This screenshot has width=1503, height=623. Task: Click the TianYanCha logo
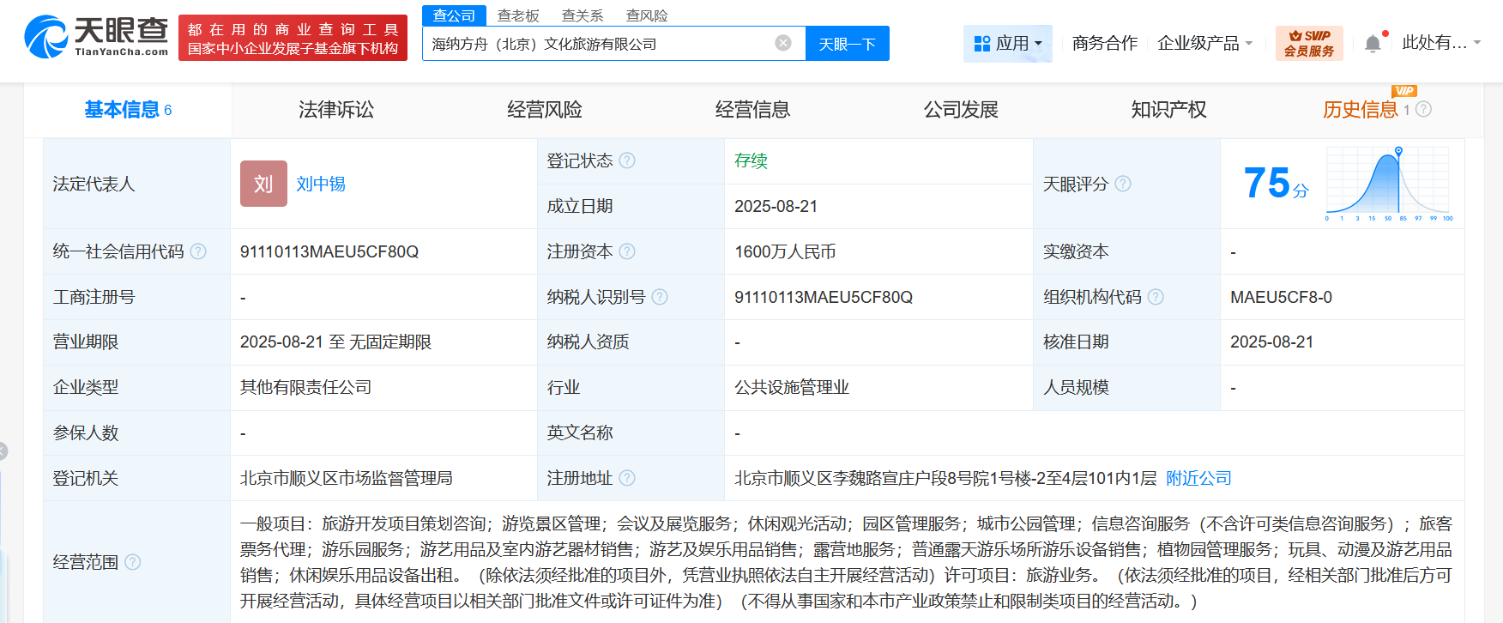(x=96, y=37)
